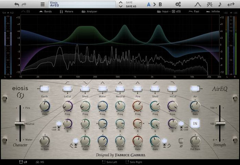Select the B state
The width and height of the screenshot is (240, 165).
(160, 4)
